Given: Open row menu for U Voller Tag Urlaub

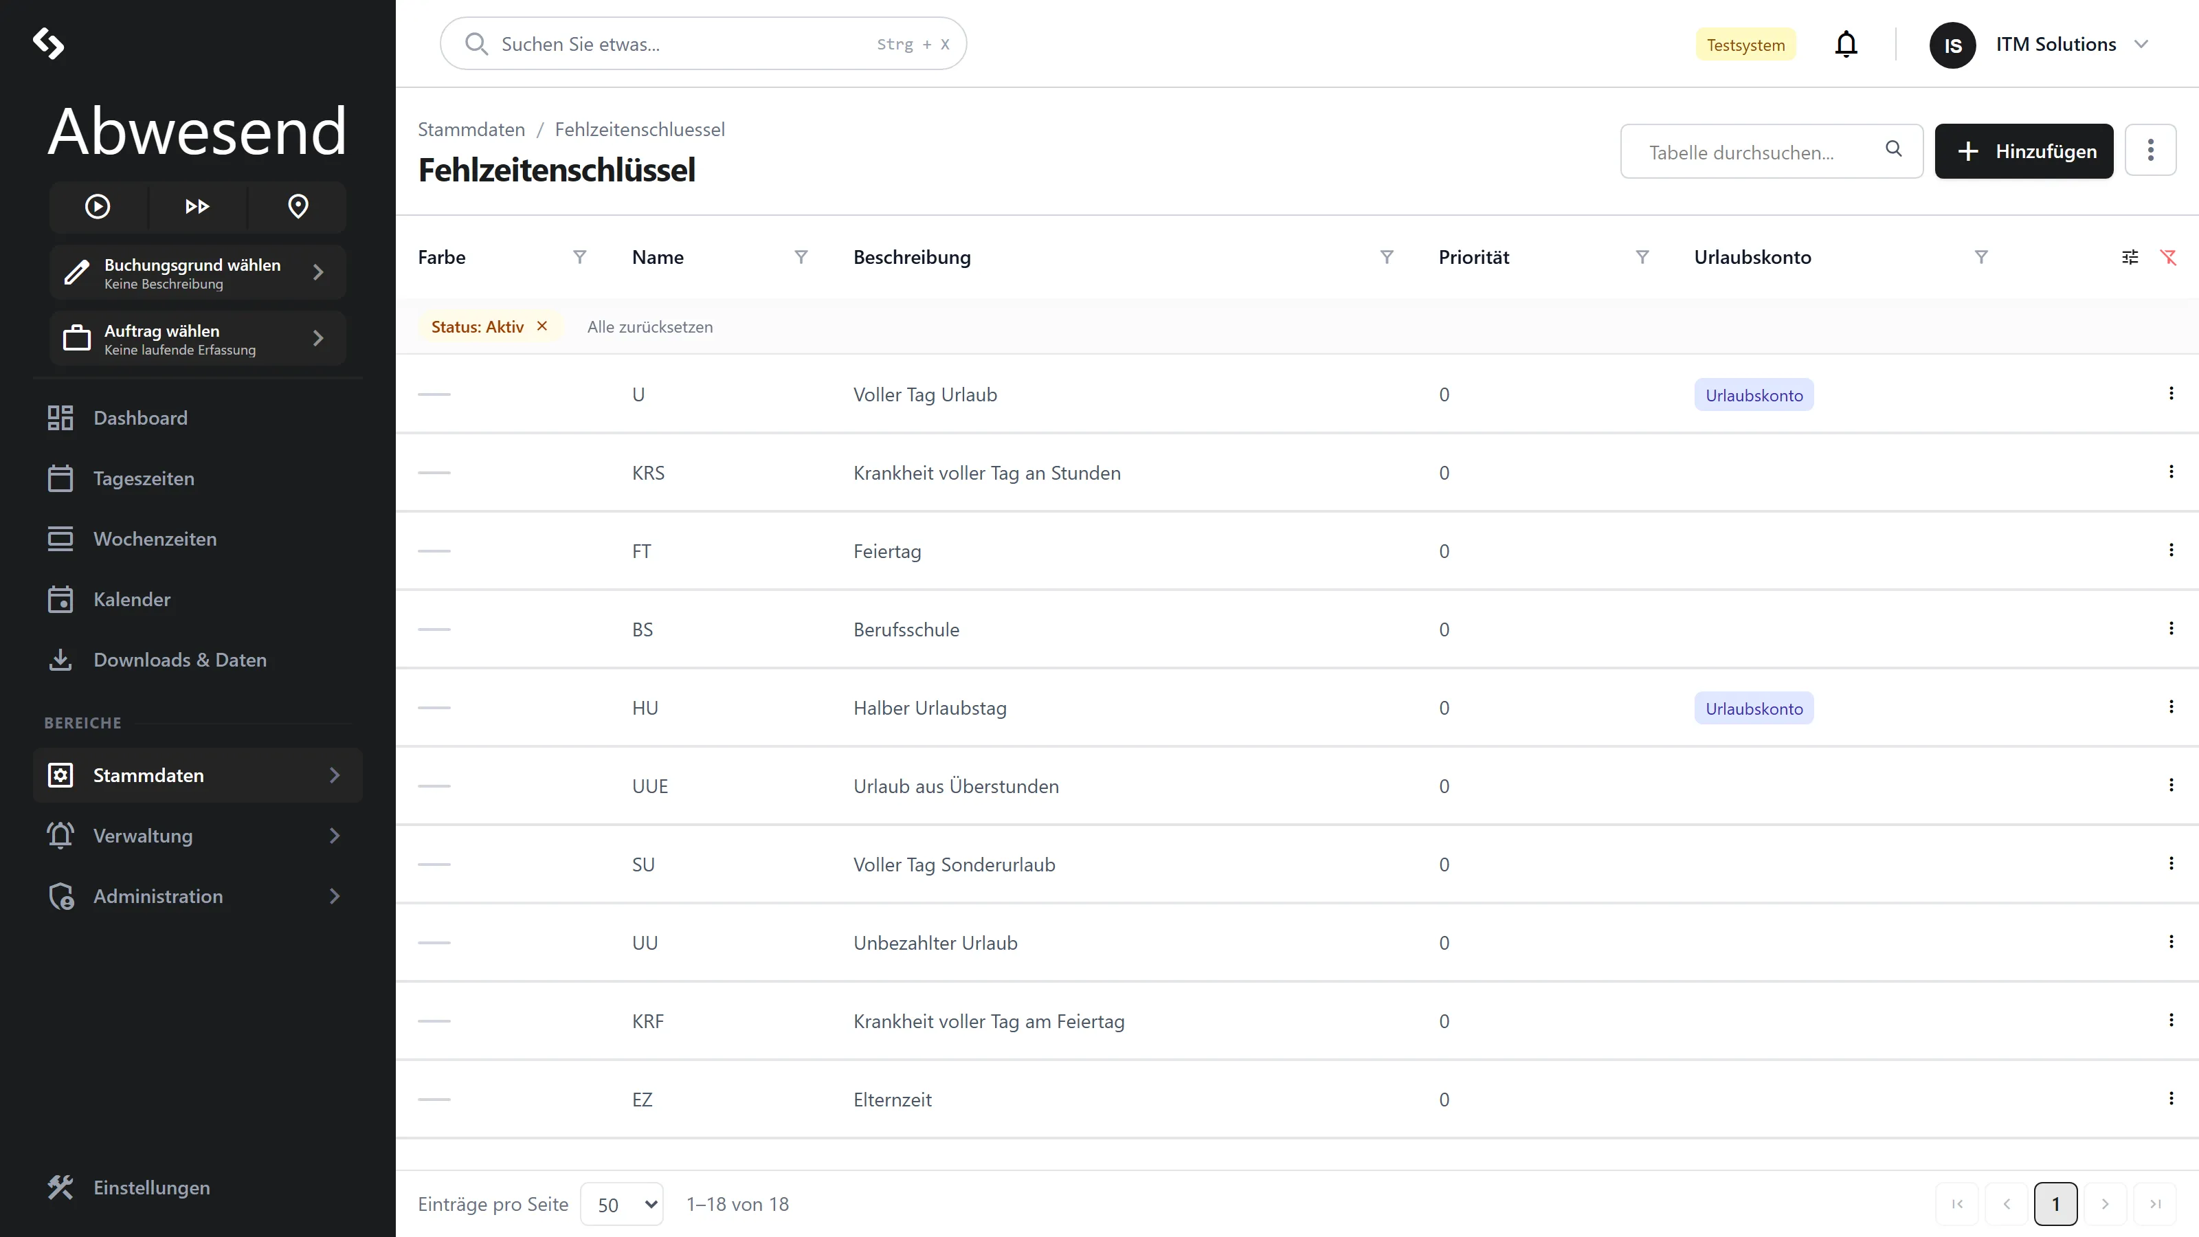Looking at the screenshot, I should click(2171, 394).
